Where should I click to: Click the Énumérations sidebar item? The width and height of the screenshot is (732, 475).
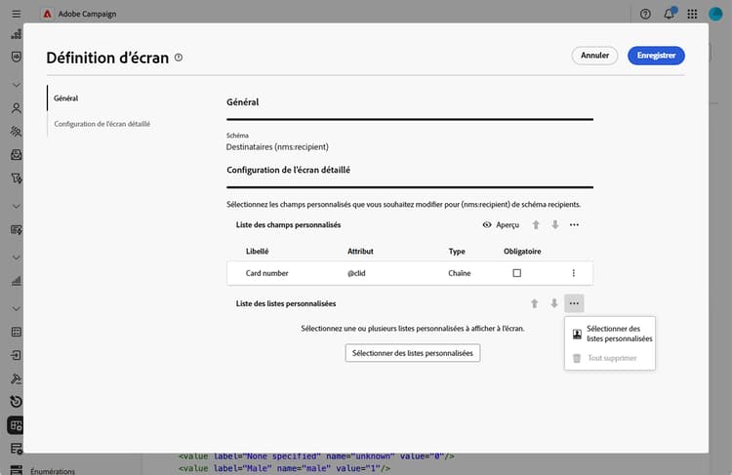coord(53,471)
